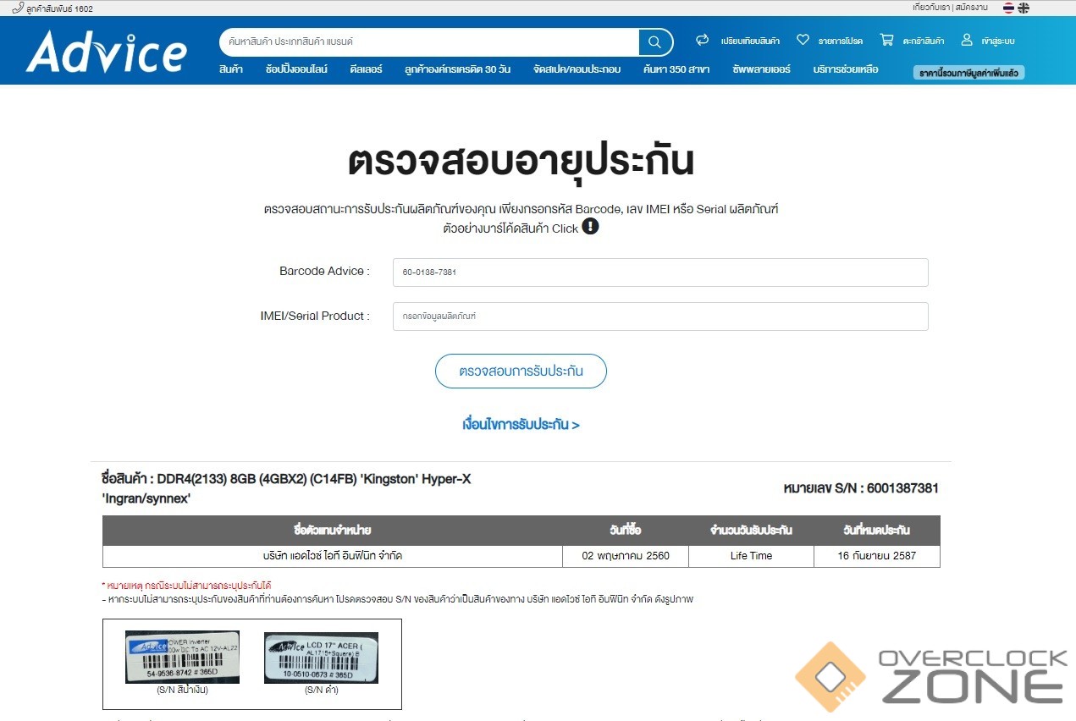Open จัดสเปค/คอมประกอบ menu item
This screenshot has width=1076, height=721.
pyautogui.click(x=577, y=69)
